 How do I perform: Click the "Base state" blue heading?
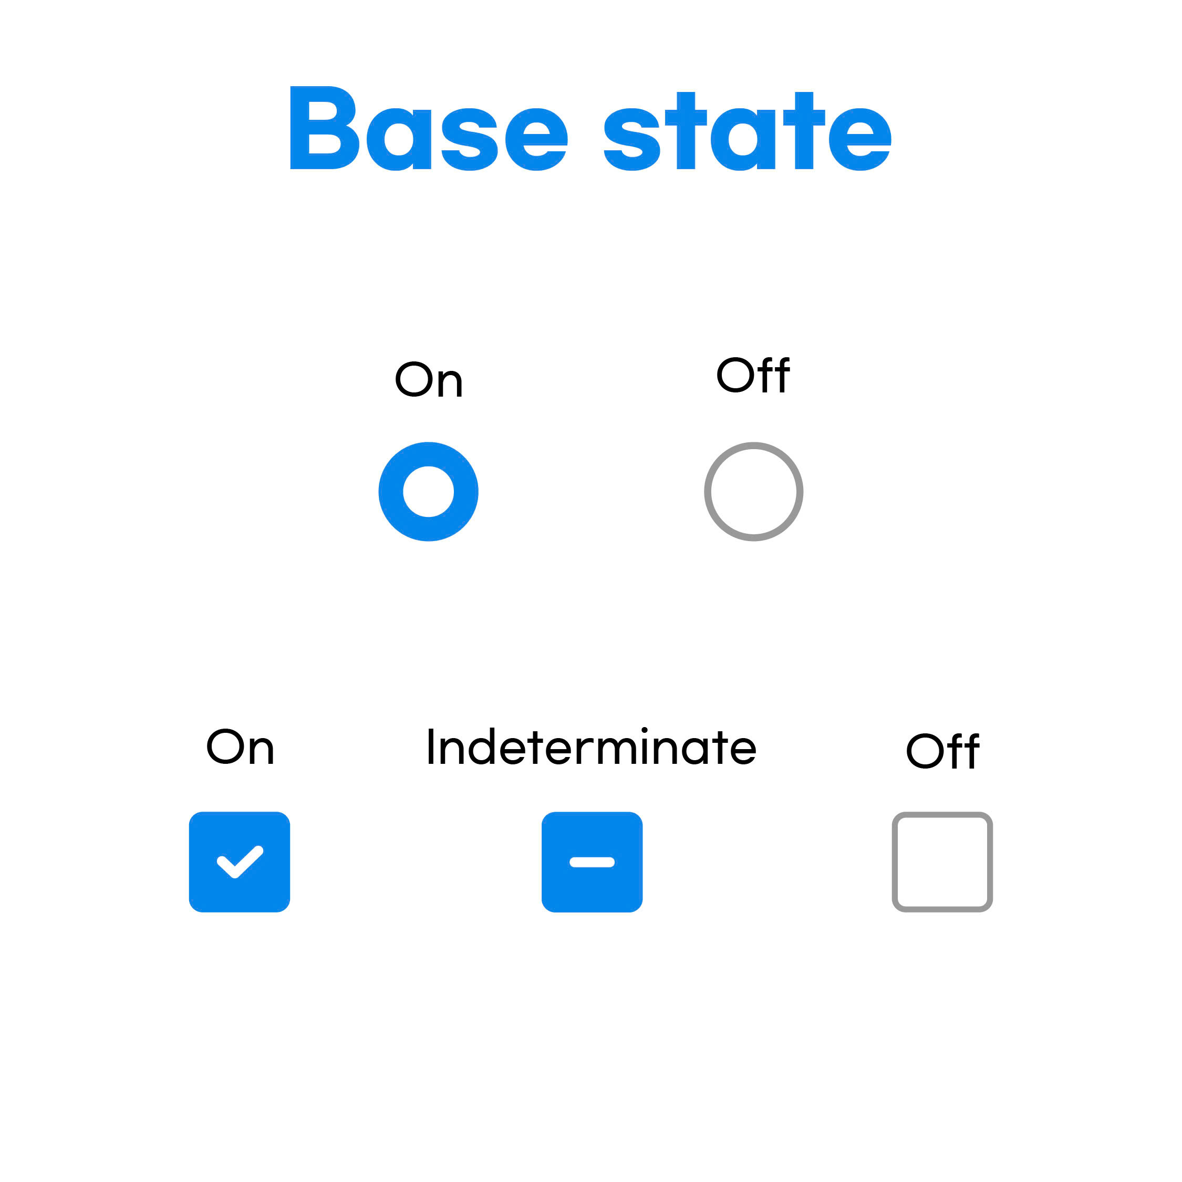(x=590, y=129)
